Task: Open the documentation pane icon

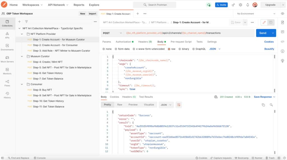Action: click(x=283, y=22)
